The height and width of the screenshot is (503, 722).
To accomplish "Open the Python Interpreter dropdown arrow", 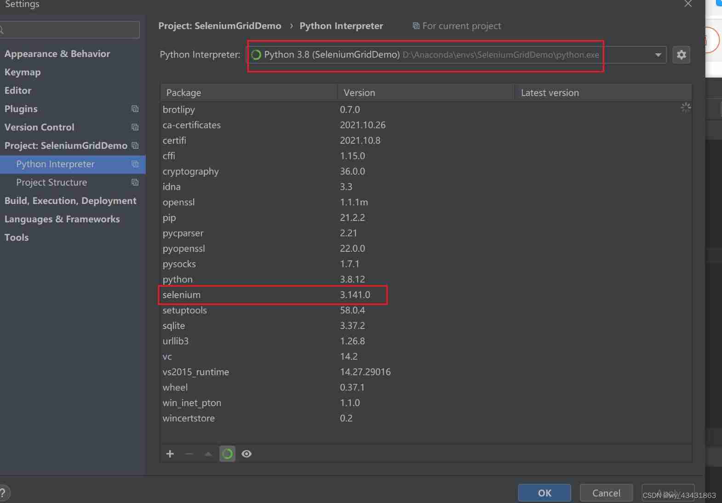I will tap(658, 55).
